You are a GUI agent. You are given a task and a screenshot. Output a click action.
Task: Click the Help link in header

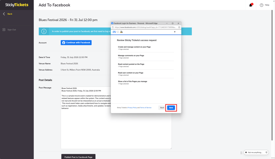point(267,5)
